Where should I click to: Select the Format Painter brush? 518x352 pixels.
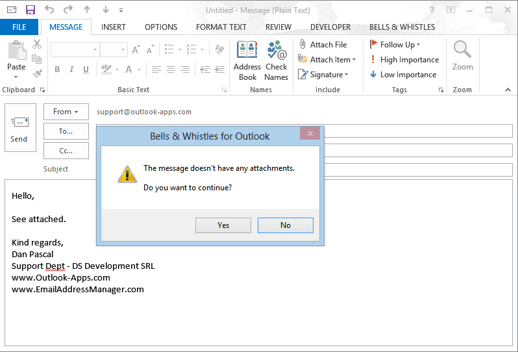37,73
